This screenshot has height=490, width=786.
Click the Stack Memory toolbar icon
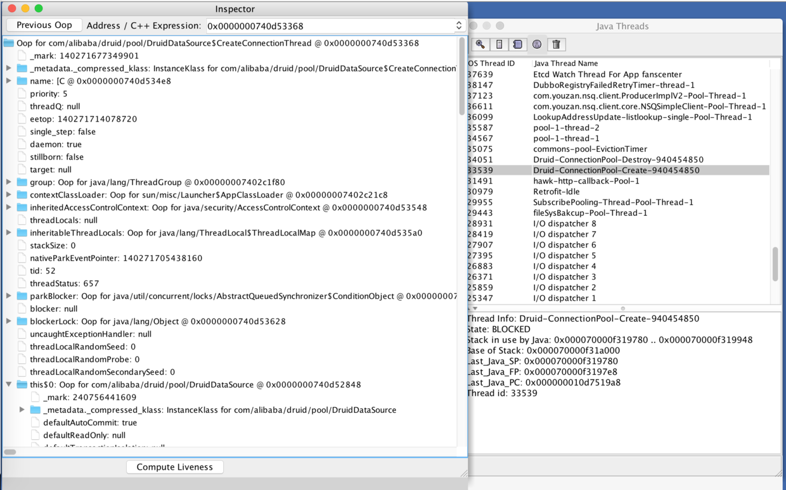point(499,44)
